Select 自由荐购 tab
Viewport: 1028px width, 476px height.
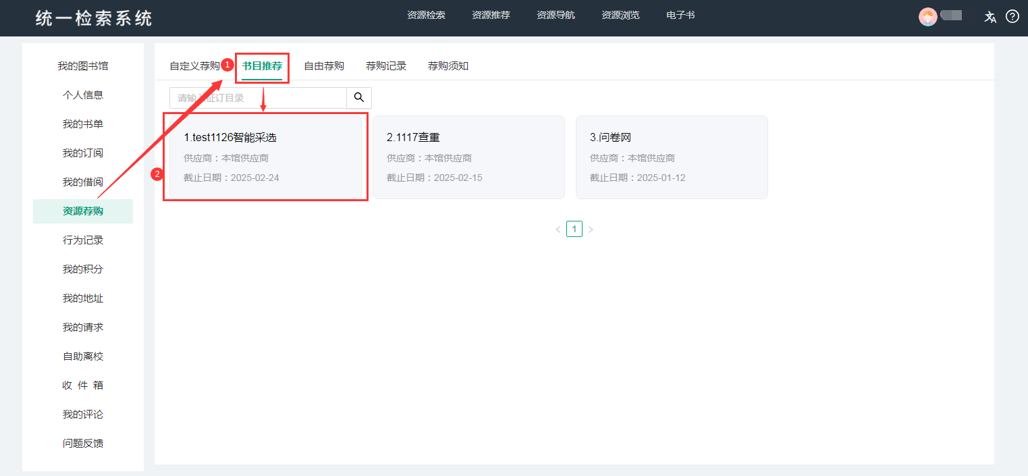324,65
